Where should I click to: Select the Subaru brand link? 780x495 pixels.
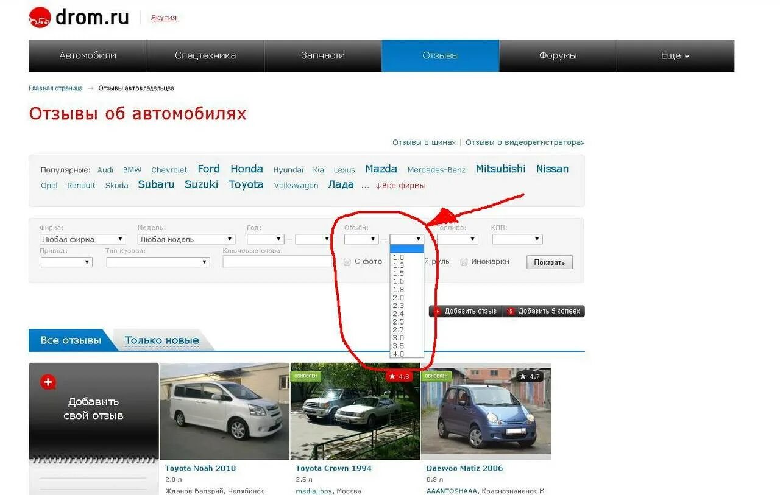pyautogui.click(x=157, y=184)
